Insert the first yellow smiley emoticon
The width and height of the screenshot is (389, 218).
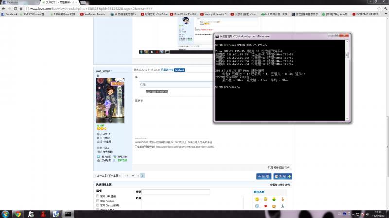pos(257,199)
